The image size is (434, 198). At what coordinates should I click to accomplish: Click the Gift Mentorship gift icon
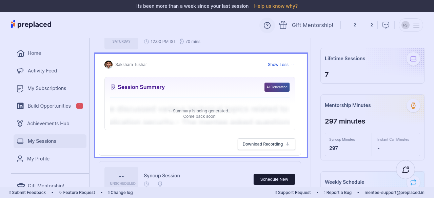(283, 25)
